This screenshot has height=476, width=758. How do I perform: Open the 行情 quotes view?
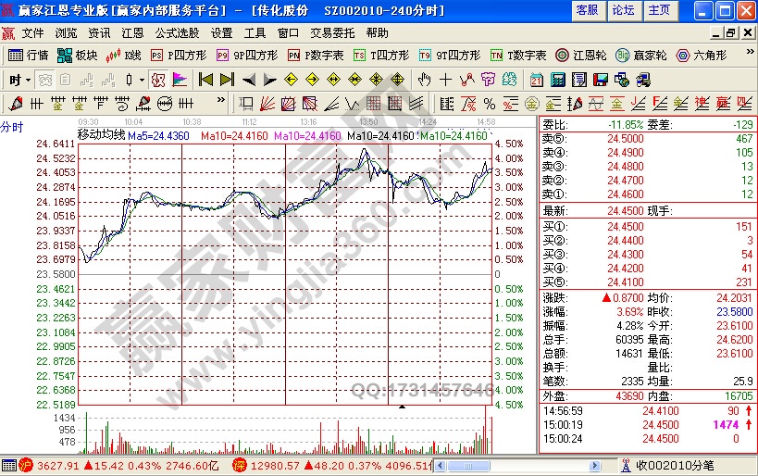[29, 56]
